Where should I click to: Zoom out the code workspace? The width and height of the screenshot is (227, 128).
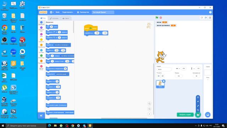pos(149,109)
